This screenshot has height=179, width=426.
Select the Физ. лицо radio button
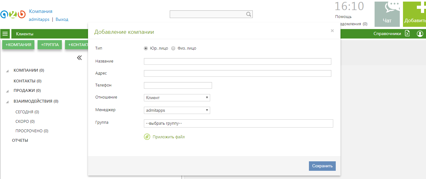click(173, 48)
